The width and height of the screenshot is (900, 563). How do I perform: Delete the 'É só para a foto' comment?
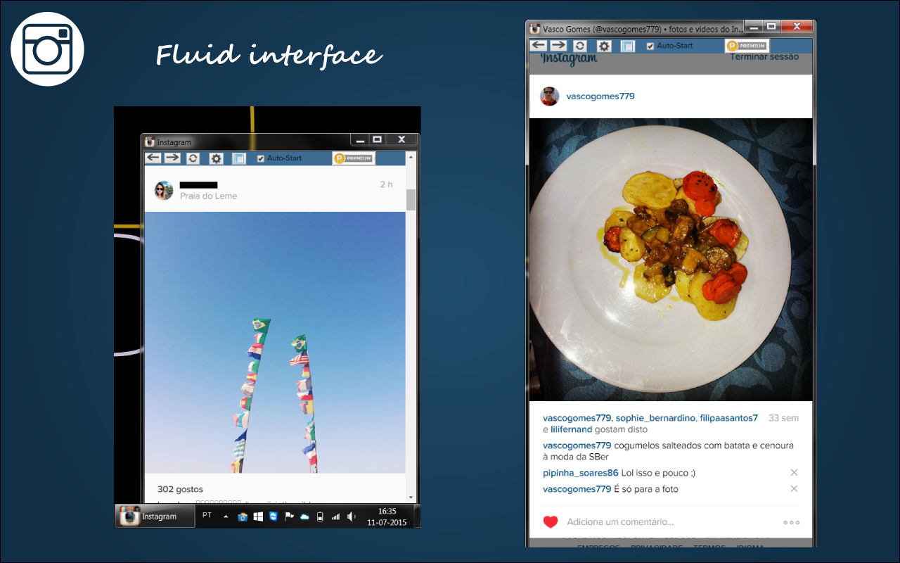tap(794, 489)
